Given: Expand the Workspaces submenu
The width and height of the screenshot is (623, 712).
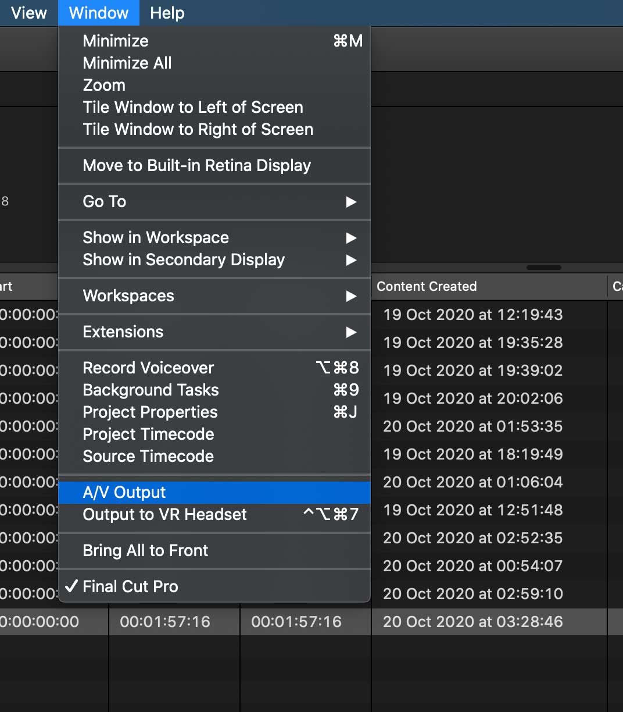Looking at the screenshot, I should point(214,296).
